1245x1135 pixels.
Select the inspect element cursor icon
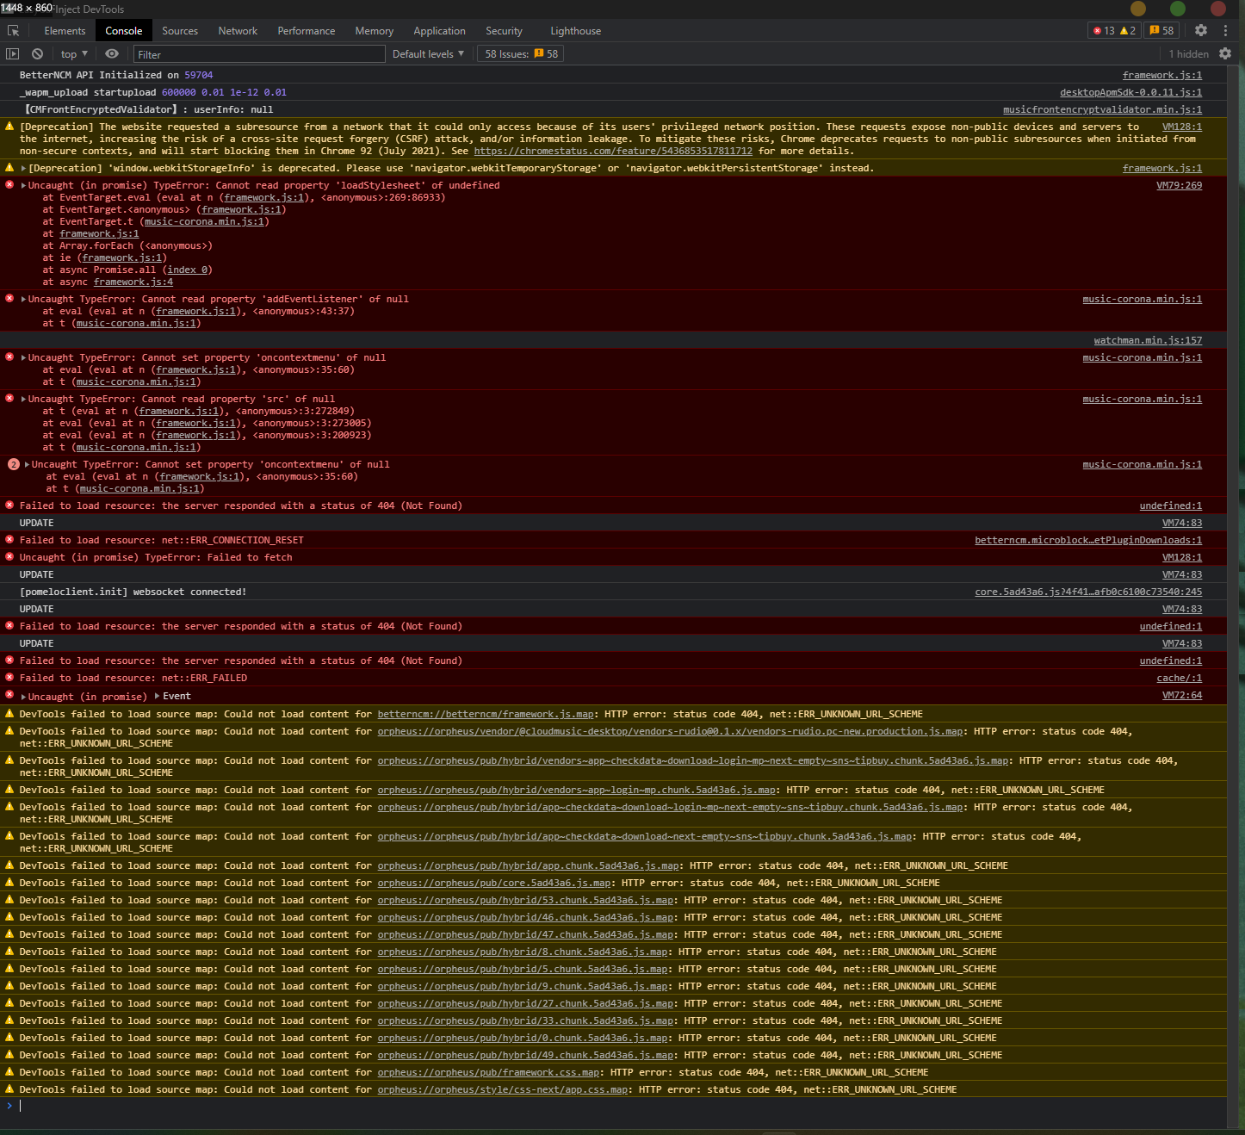tap(13, 30)
